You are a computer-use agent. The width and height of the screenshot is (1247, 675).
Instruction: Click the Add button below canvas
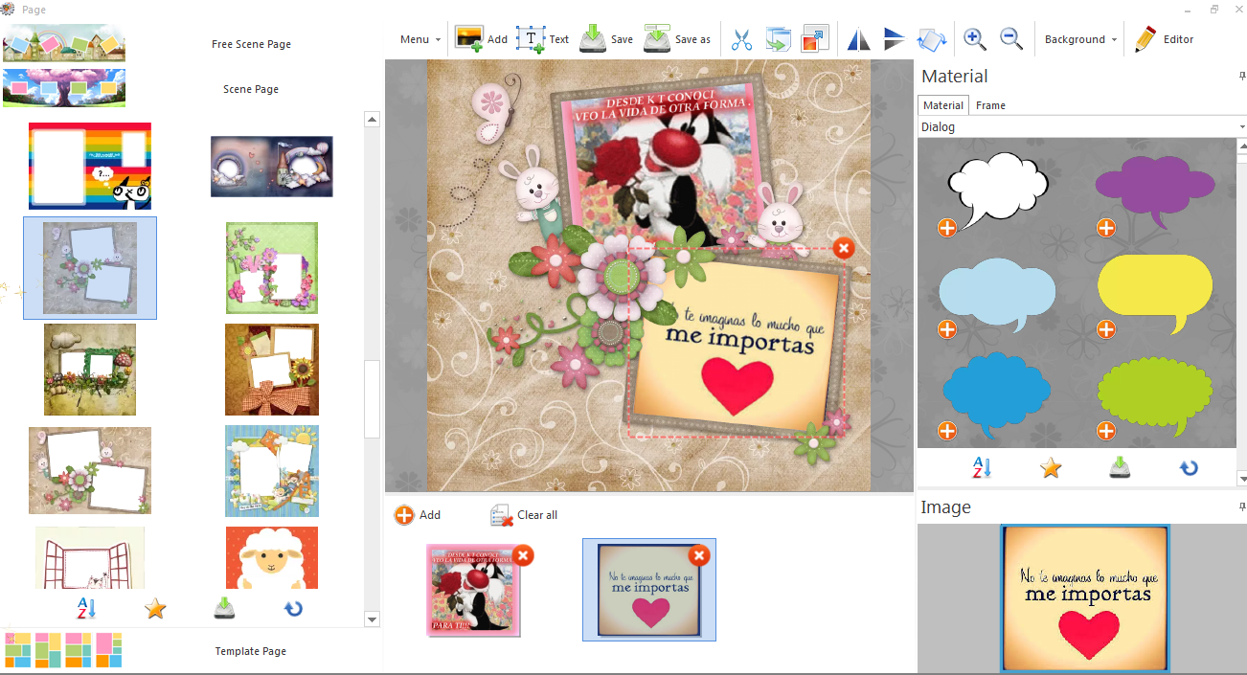[418, 515]
